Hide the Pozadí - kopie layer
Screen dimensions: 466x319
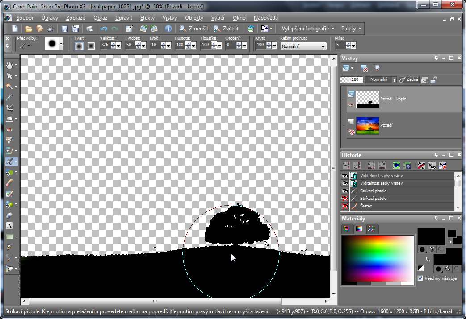pyautogui.click(x=351, y=104)
